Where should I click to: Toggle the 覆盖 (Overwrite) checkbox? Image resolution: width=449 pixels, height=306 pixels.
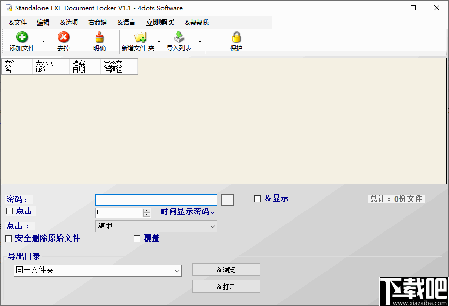[137, 238]
